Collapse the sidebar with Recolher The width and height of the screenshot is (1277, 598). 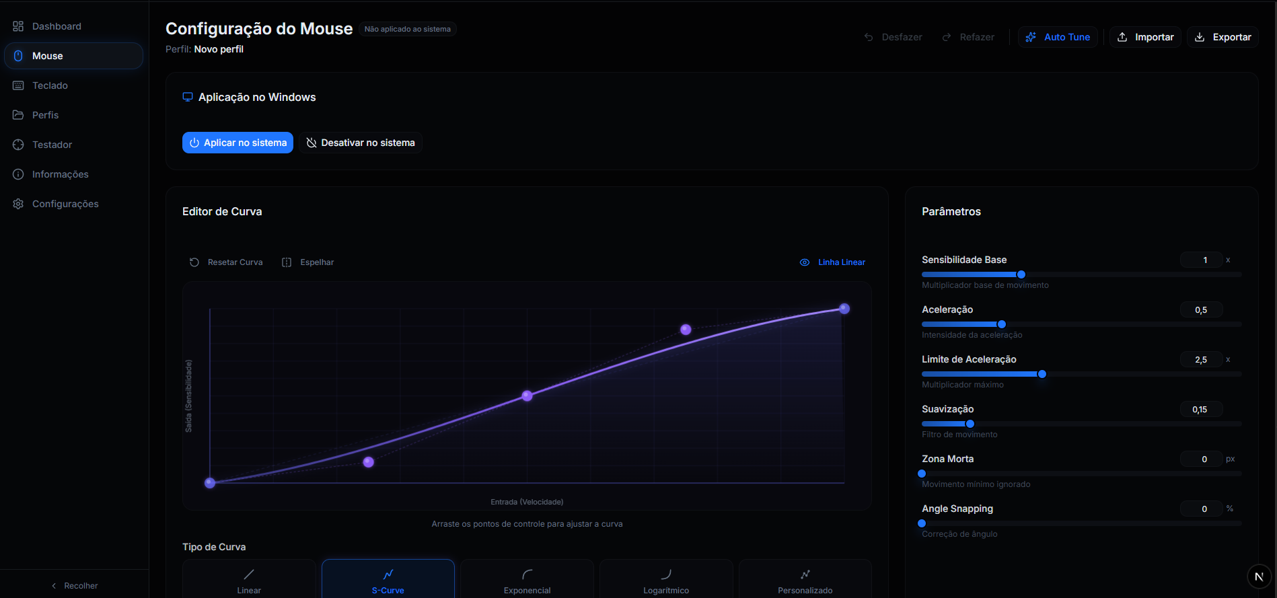point(74,586)
